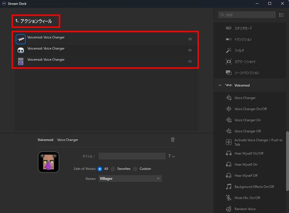Select the Custom voices radio button
This screenshot has height=213, width=289.
tap(135, 169)
